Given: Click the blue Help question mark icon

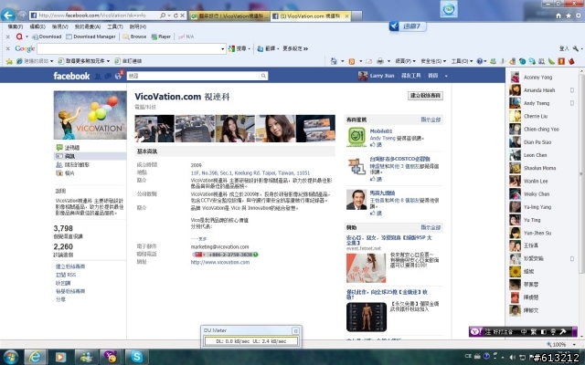Looking at the screenshot, I should [479, 61].
